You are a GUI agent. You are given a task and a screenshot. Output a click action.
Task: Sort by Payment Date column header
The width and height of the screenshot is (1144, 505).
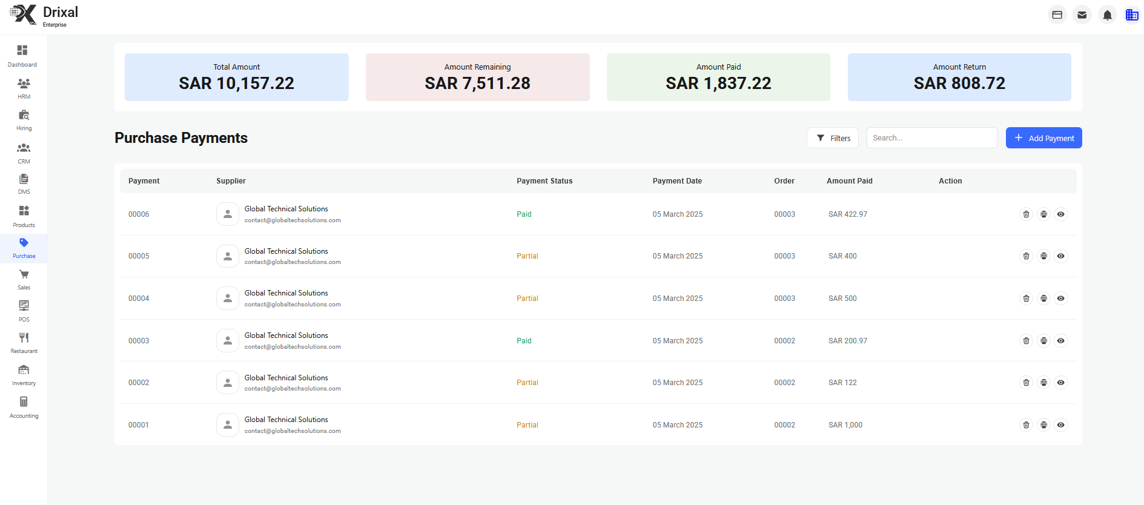[677, 181]
